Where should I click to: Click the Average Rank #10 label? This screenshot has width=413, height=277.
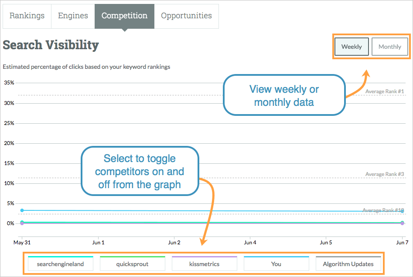pos(384,210)
